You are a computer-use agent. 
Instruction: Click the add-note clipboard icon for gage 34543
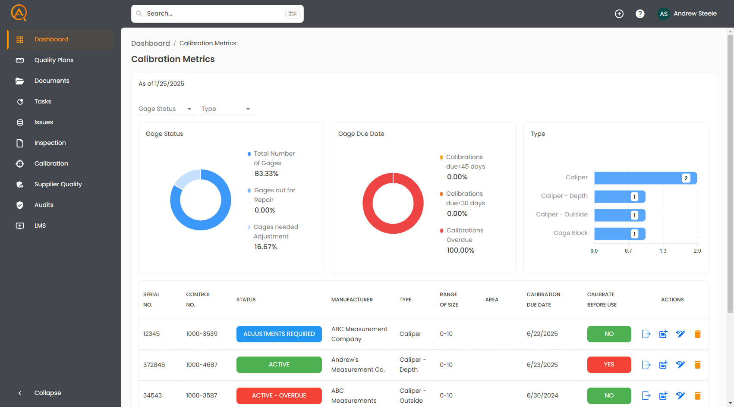pyautogui.click(x=663, y=395)
